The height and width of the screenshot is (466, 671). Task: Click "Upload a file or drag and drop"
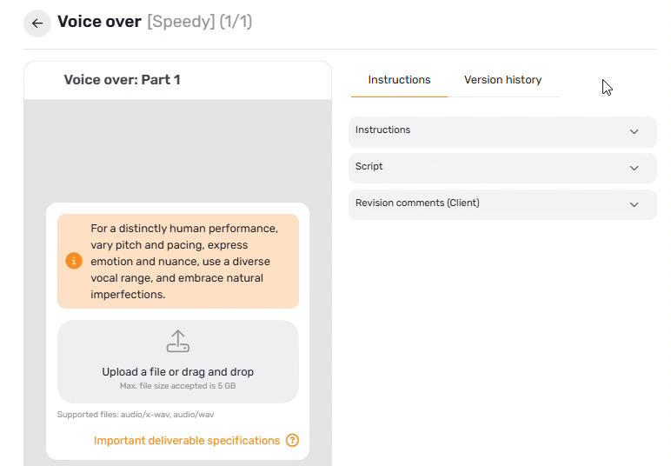click(178, 372)
